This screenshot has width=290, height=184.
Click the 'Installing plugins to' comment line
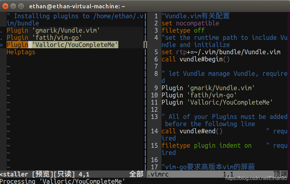[x=75, y=19]
